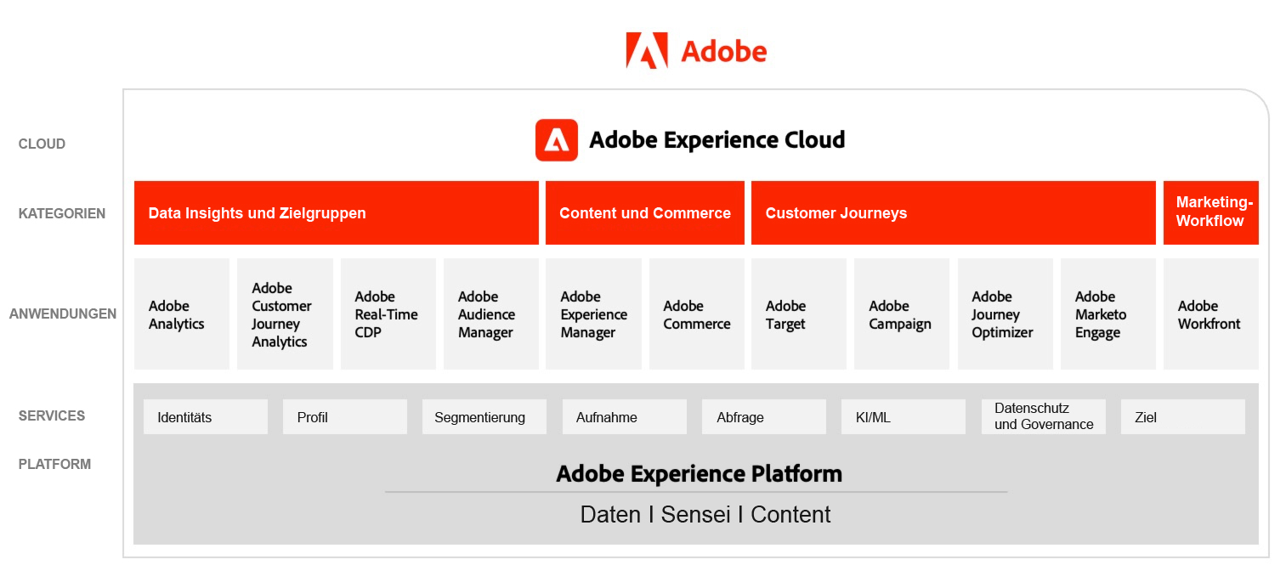Click the Abfrage service box
1286x582 pixels.
(764, 417)
